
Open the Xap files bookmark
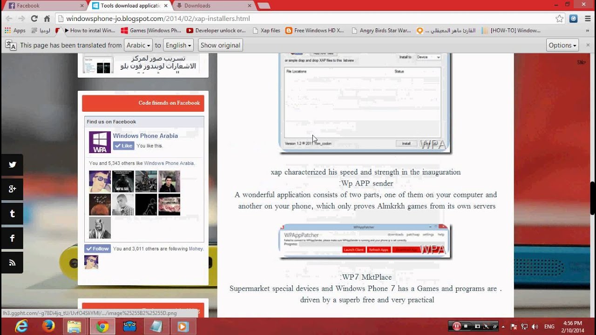coord(266,31)
